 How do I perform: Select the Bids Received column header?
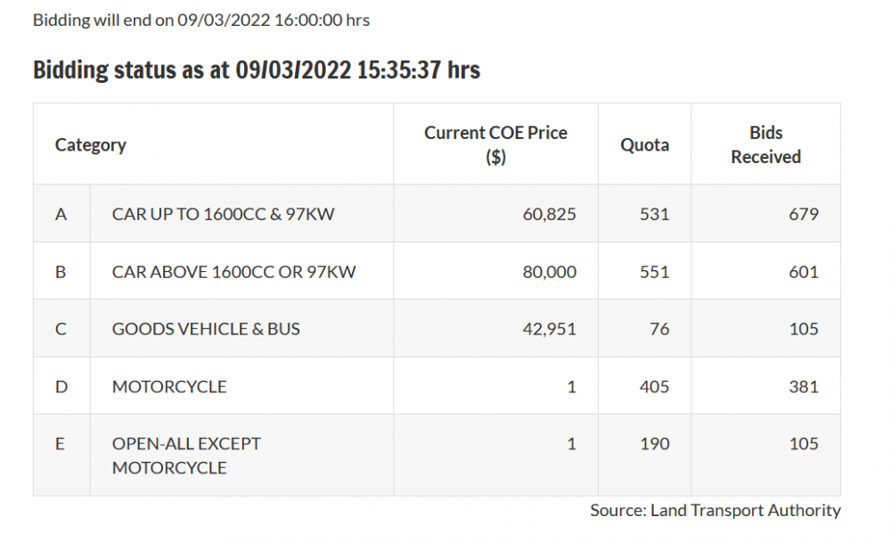765,144
